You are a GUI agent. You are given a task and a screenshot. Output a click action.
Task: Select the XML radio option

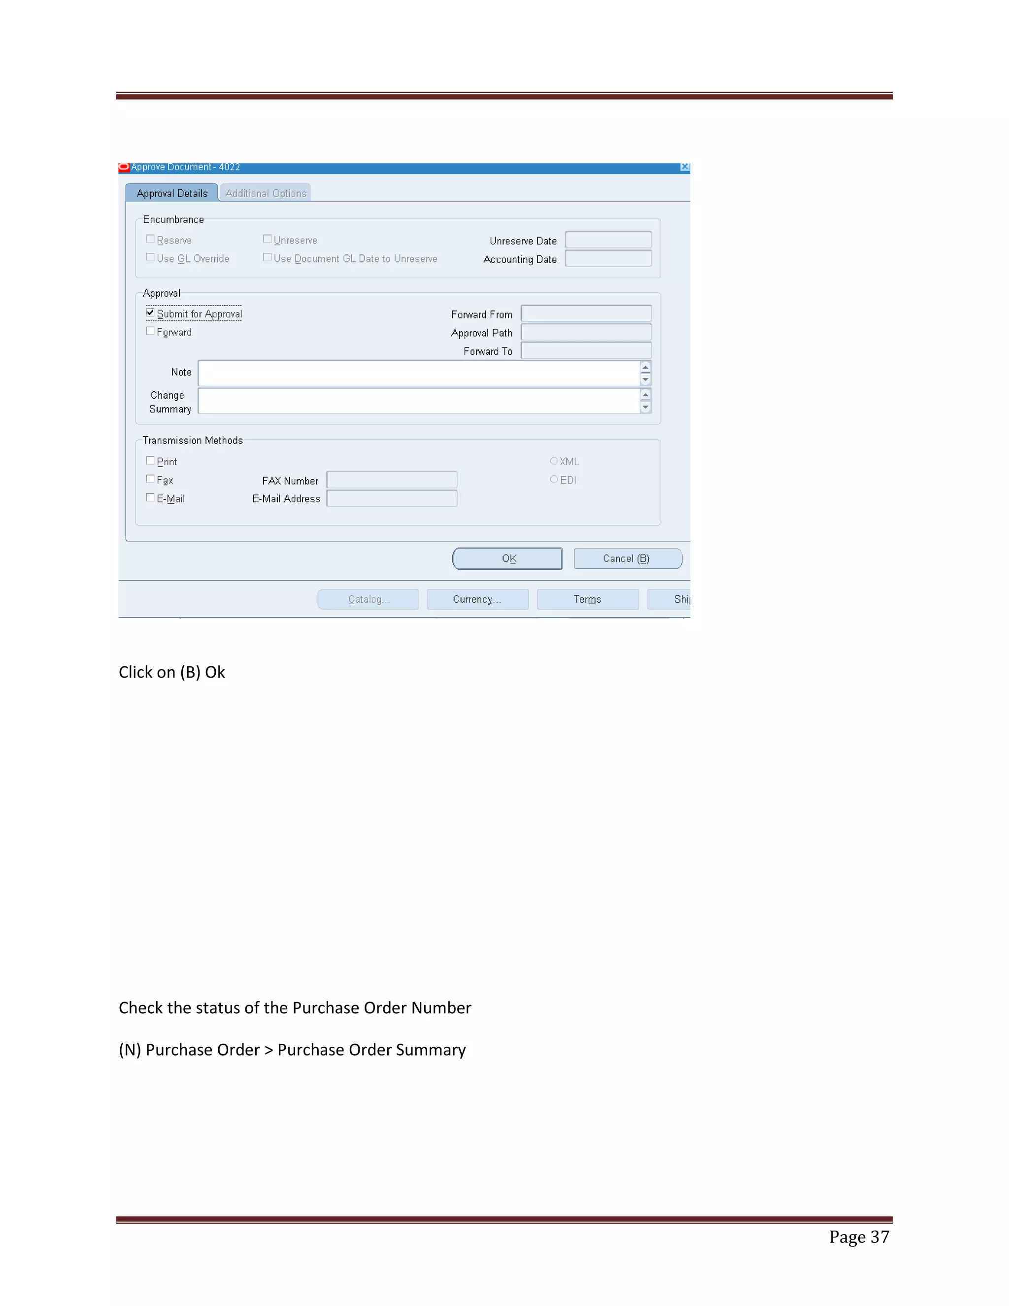[553, 461]
